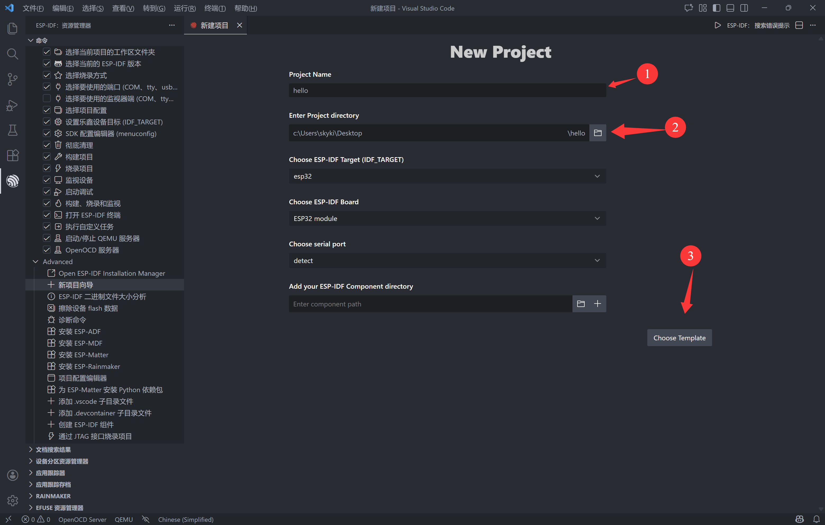
Task: Select 安装 ESP-ADF tree item
Action: point(80,332)
